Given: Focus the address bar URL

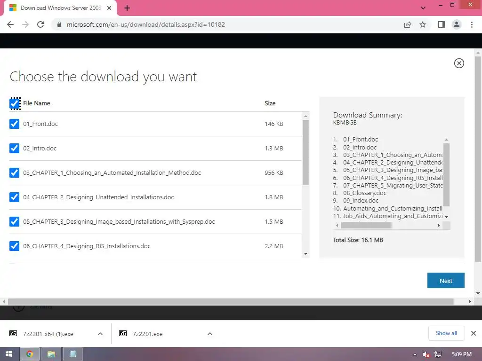Looking at the screenshot, I should [x=146, y=24].
